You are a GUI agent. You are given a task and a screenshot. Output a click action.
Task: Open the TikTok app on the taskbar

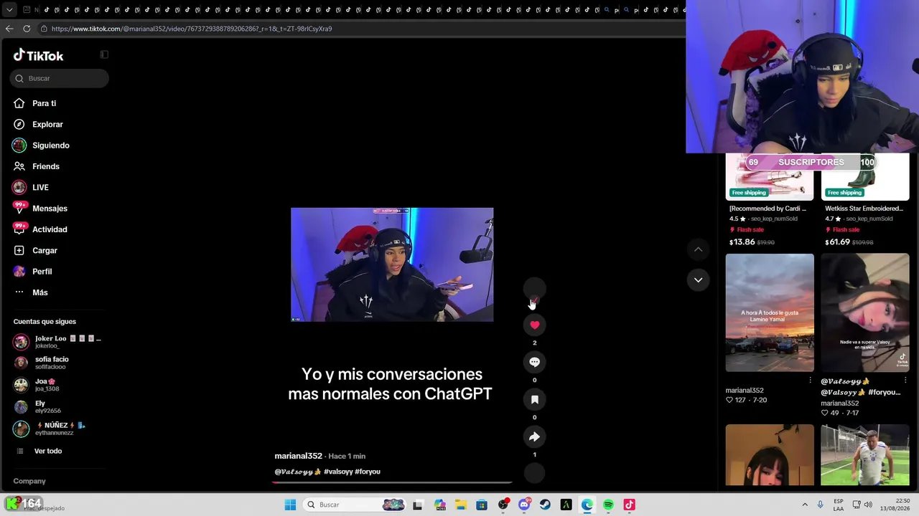click(630, 505)
